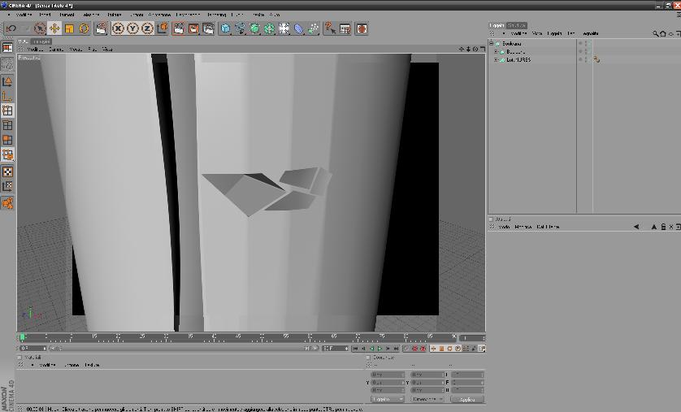Switch to the grey tab beside Oggetti

click(x=517, y=25)
